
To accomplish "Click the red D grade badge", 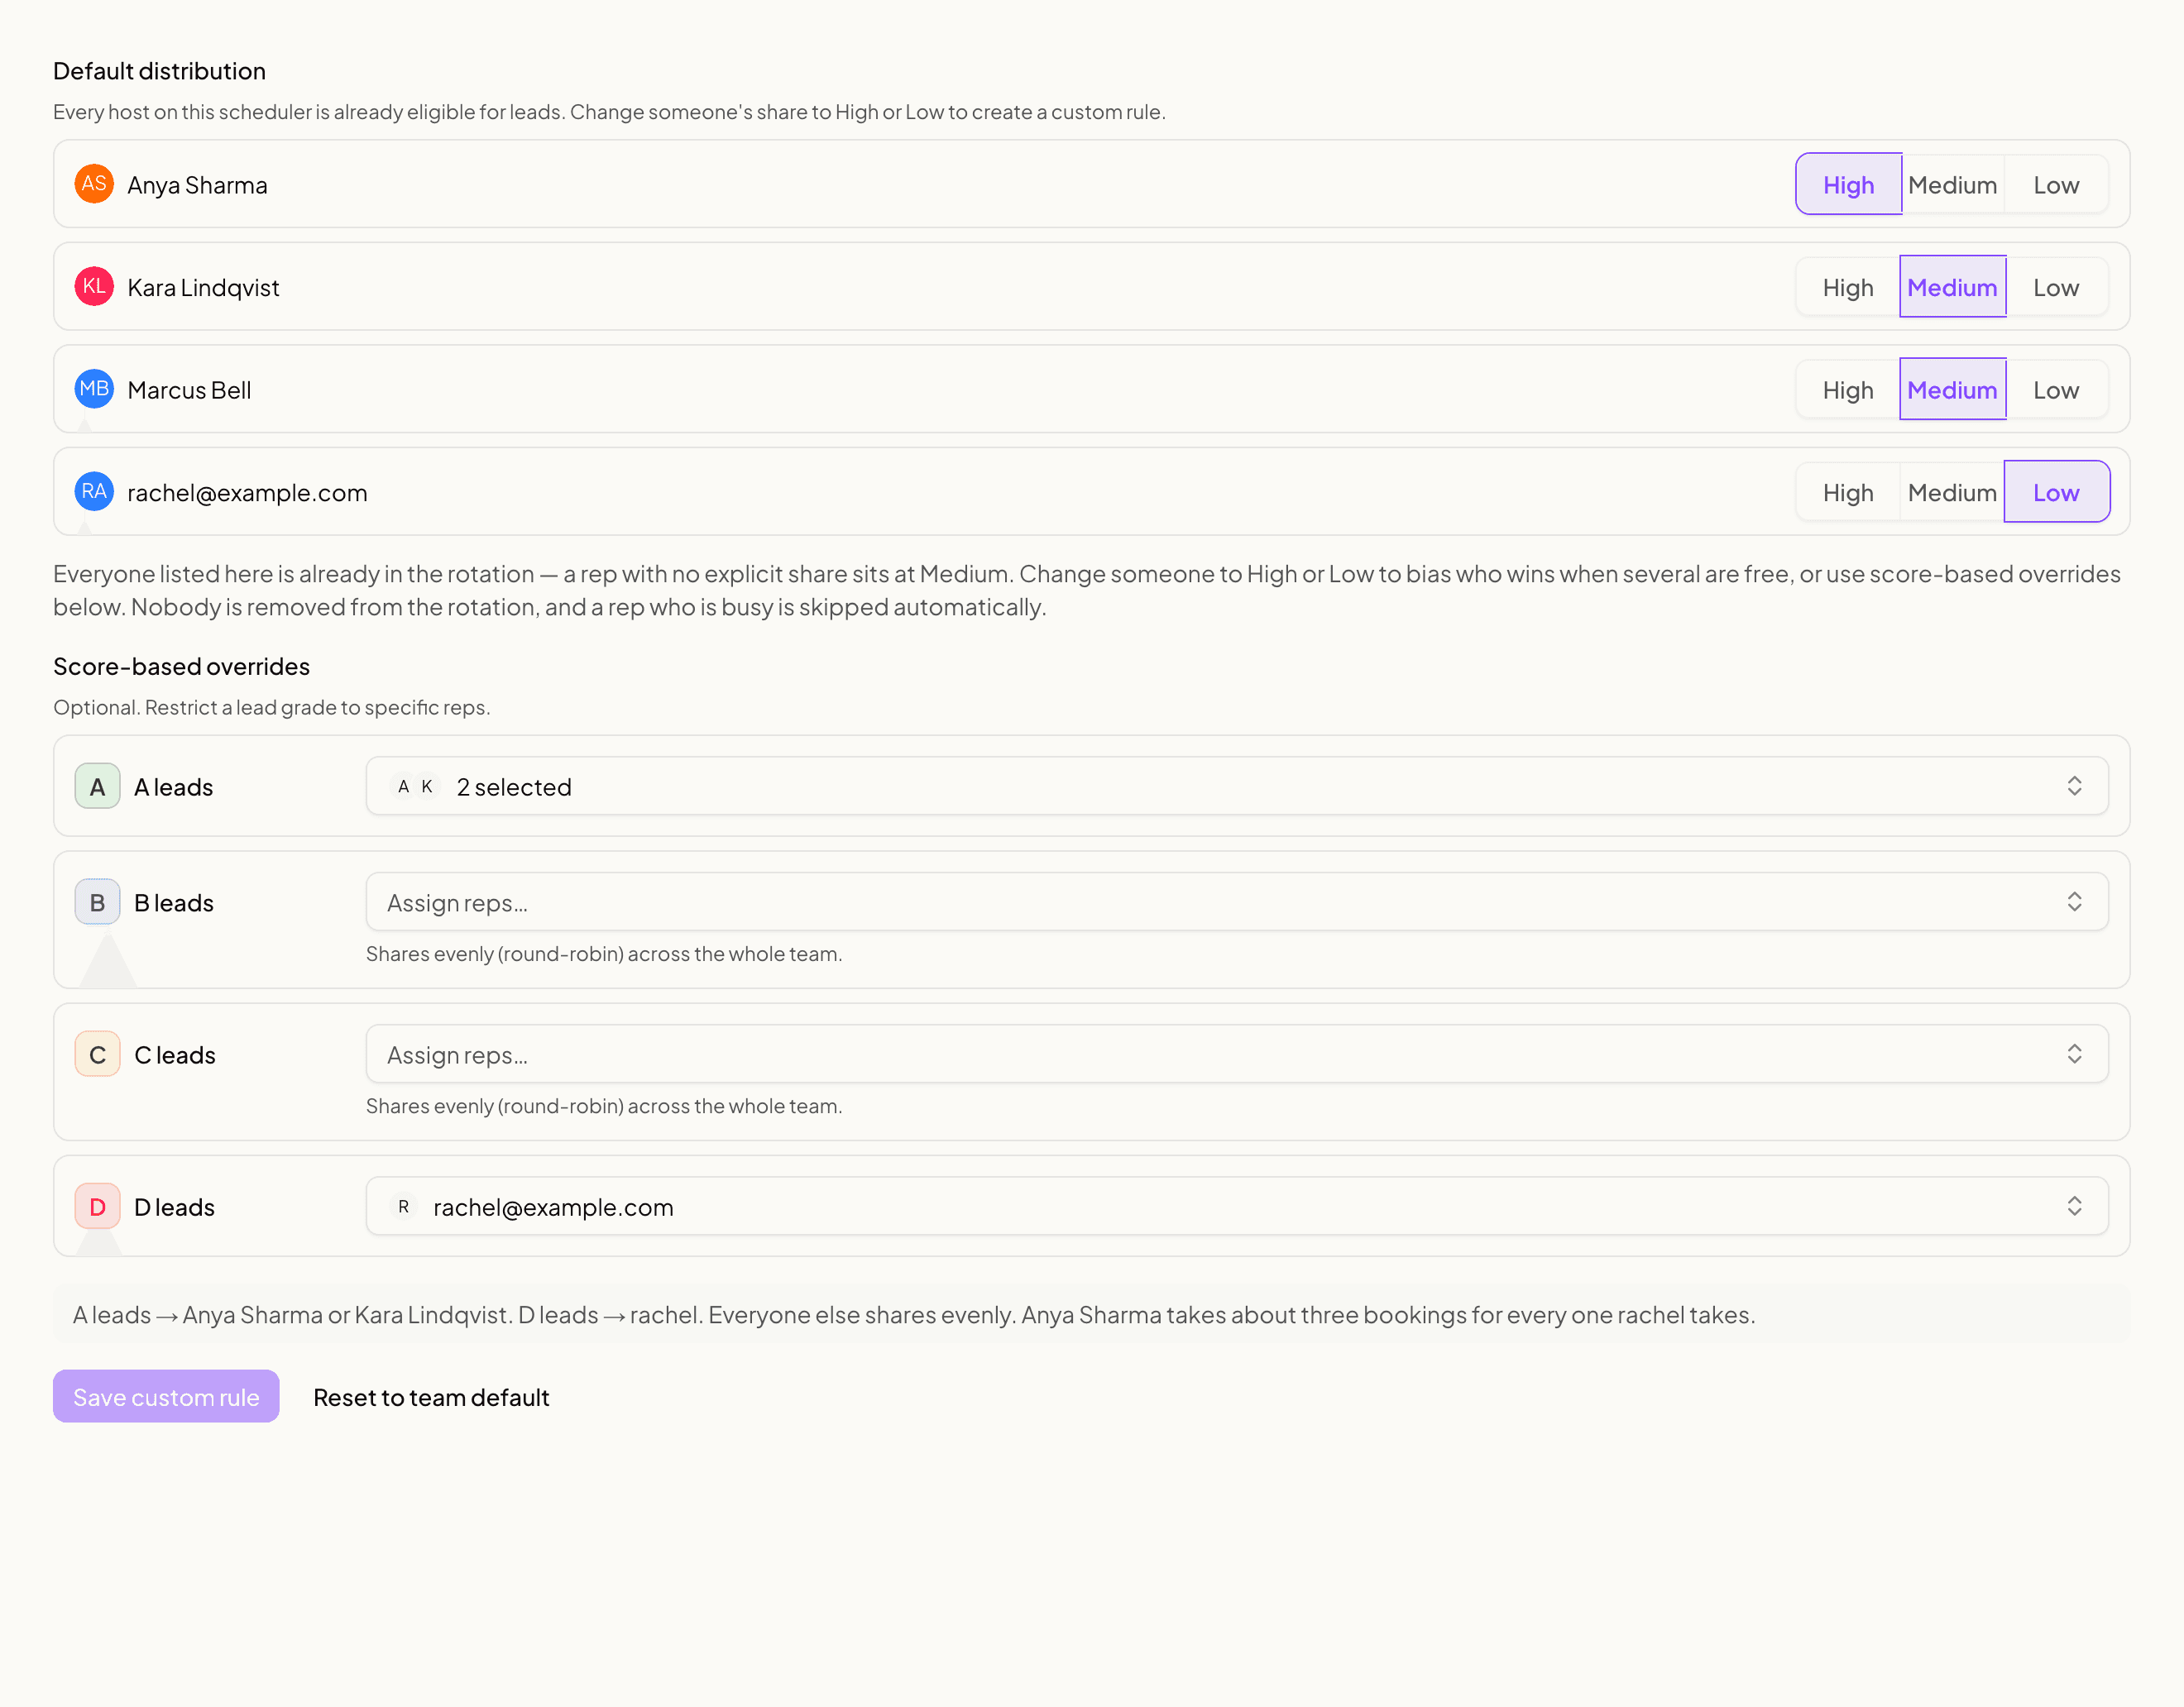I will coord(97,1206).
